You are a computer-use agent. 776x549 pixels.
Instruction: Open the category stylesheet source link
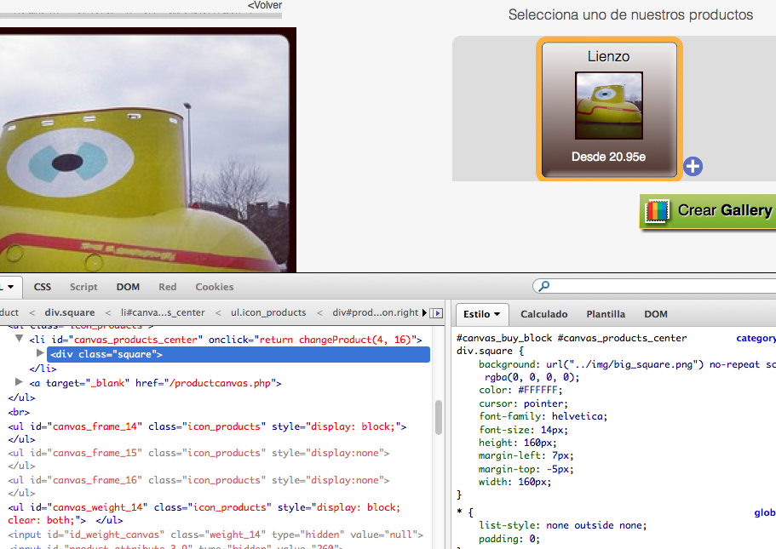click(x=756, y=338)
